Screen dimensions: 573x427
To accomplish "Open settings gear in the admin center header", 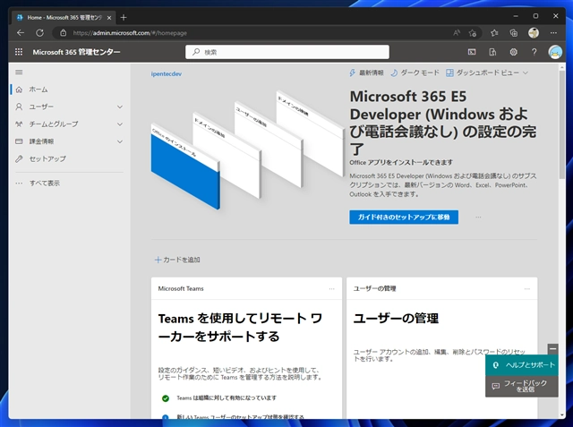I will 513,52.
